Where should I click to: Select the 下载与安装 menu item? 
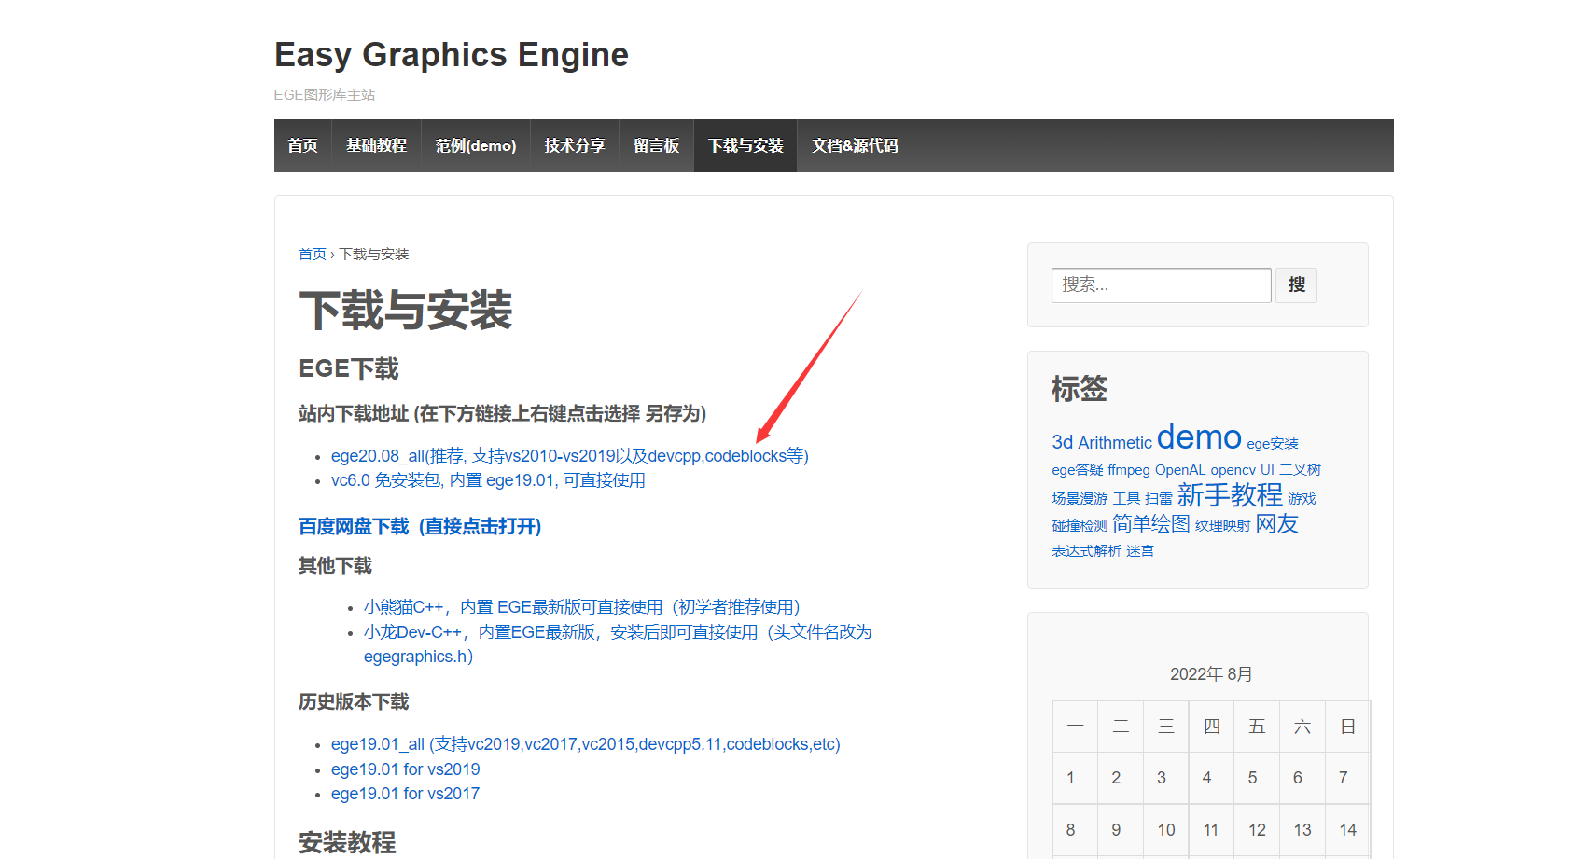click(745, 145)
